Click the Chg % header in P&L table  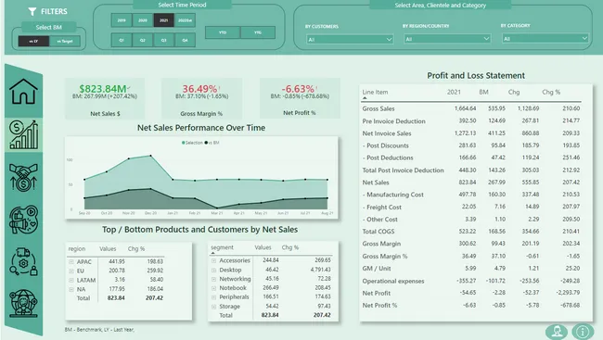click(x=551, y=92)
